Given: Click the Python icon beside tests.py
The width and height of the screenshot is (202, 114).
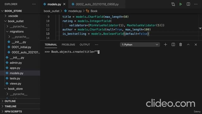Looking at the screenshot, I should pos(7,78).
